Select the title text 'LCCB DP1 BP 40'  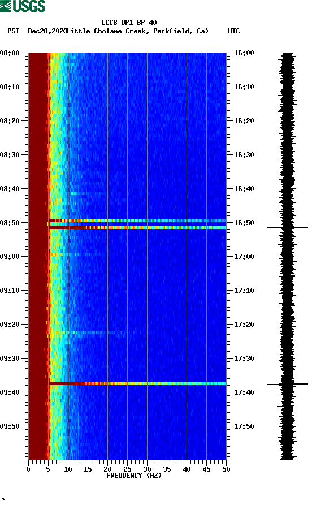(129, 23)
